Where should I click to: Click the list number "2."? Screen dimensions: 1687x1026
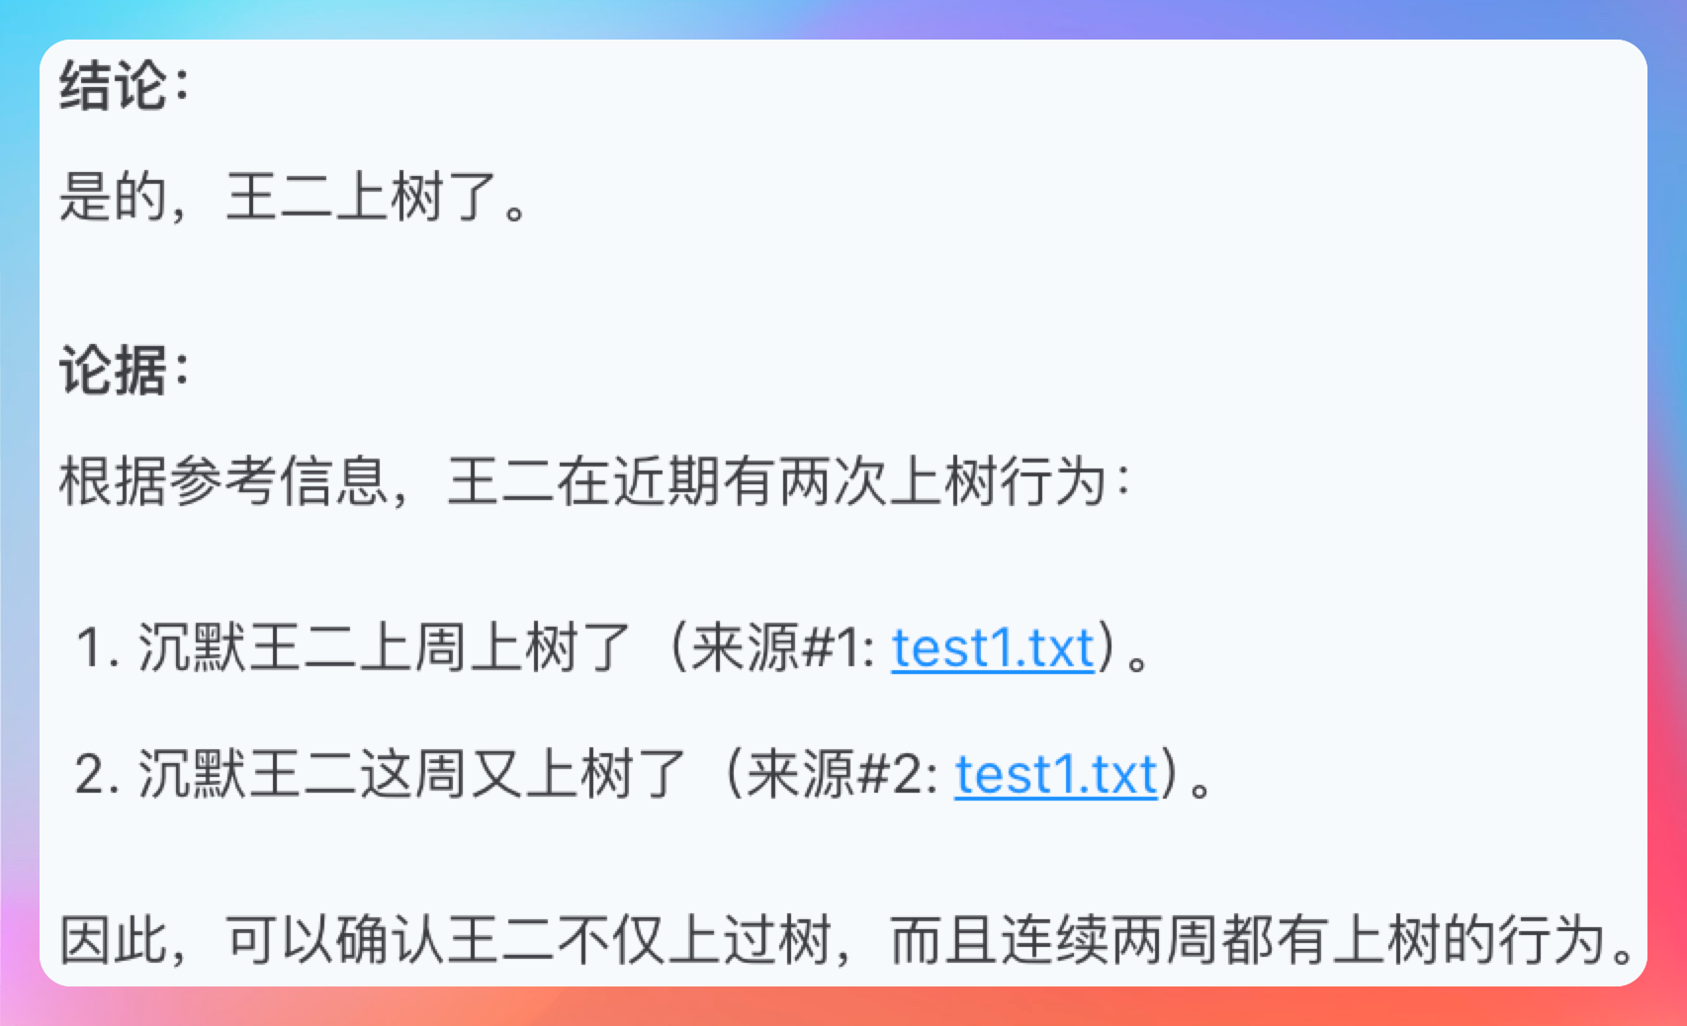pos(97,775)
